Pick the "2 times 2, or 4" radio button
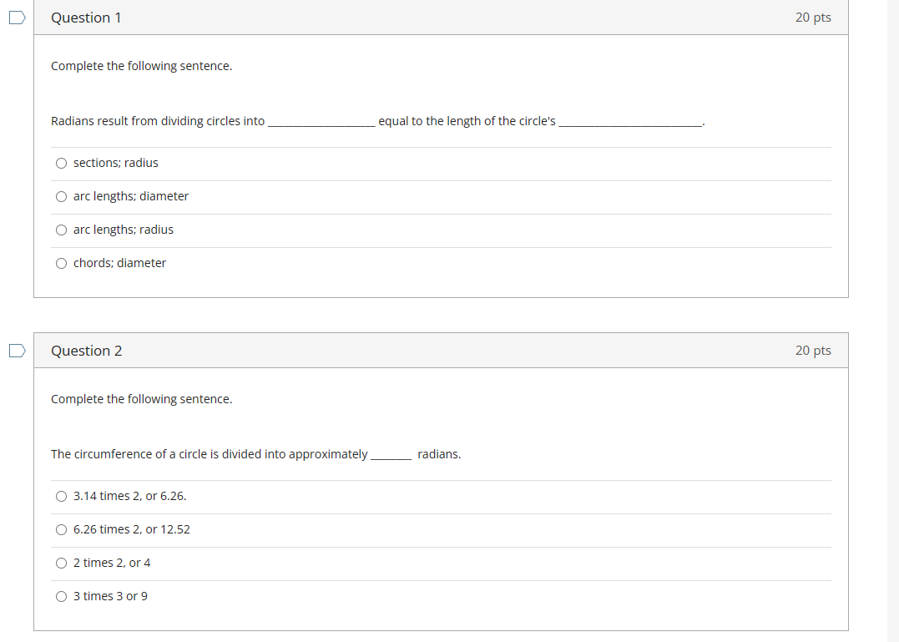The image size is (899, 642). point(61,563)
